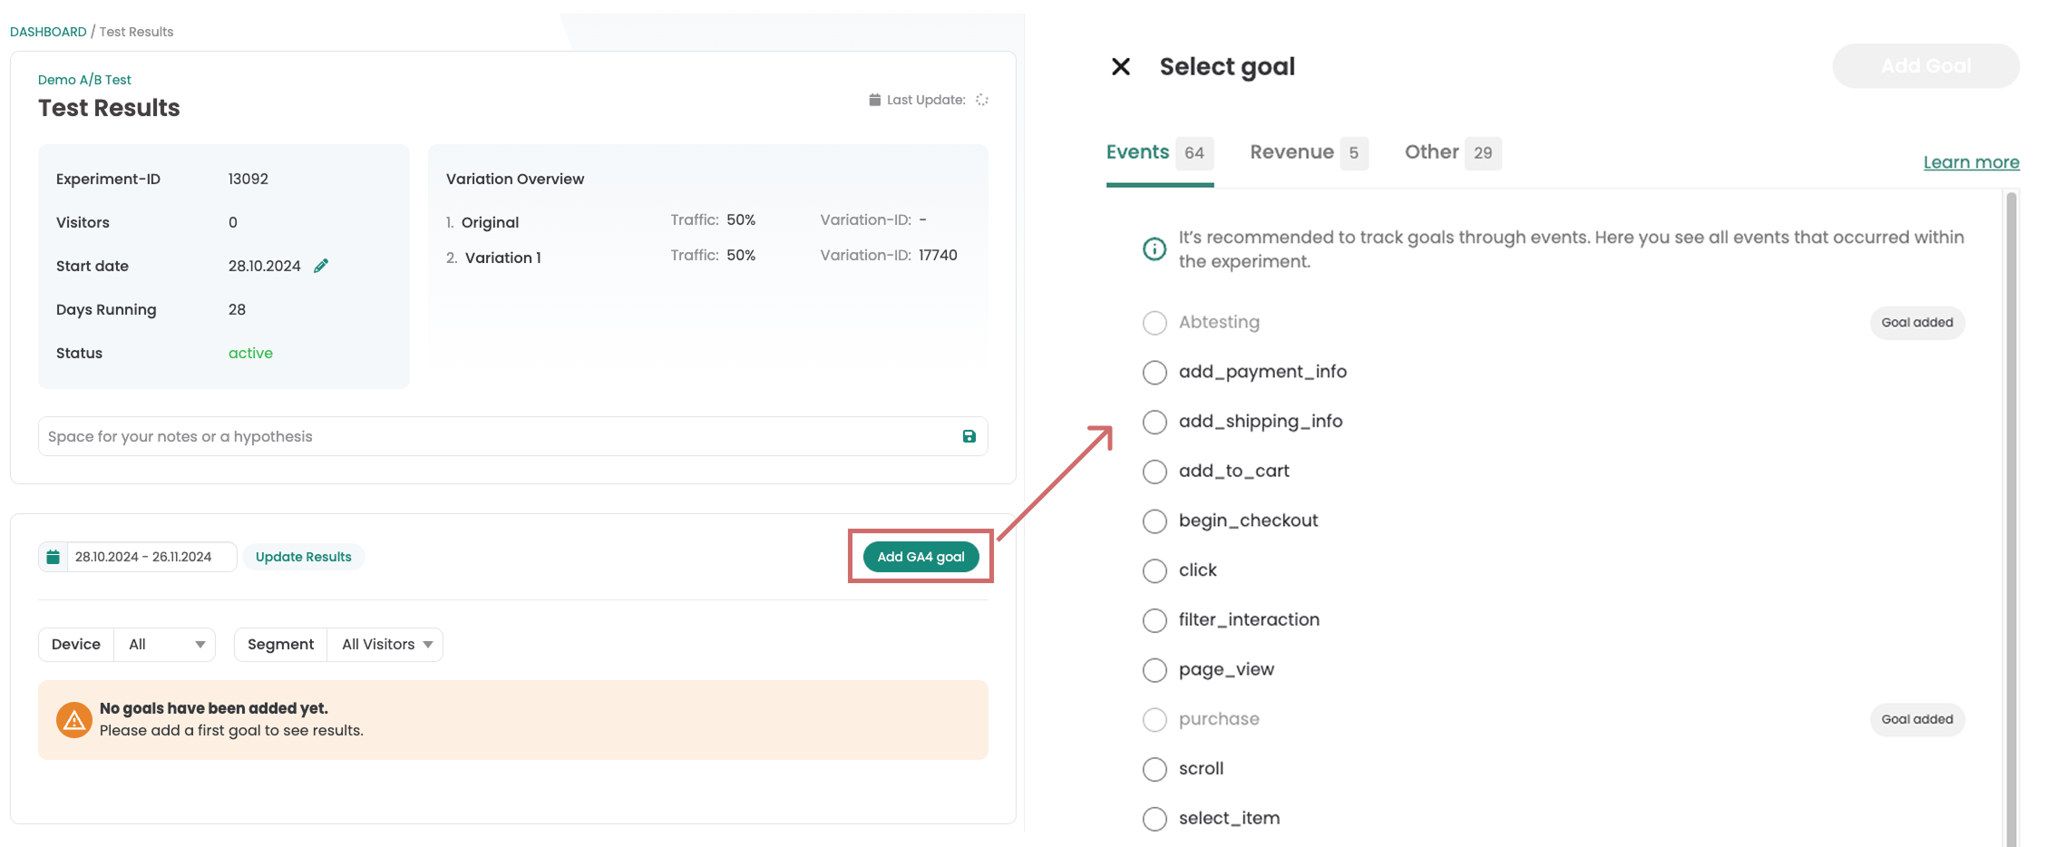The width and height of the screenshot is (2055, 847).
Task: Select the add_to_cart event radio button
Action: 1154,472
